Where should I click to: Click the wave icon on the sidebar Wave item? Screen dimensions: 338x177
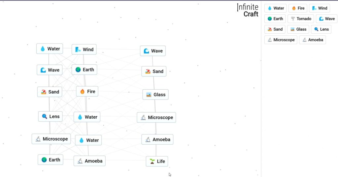coord(321,19)
